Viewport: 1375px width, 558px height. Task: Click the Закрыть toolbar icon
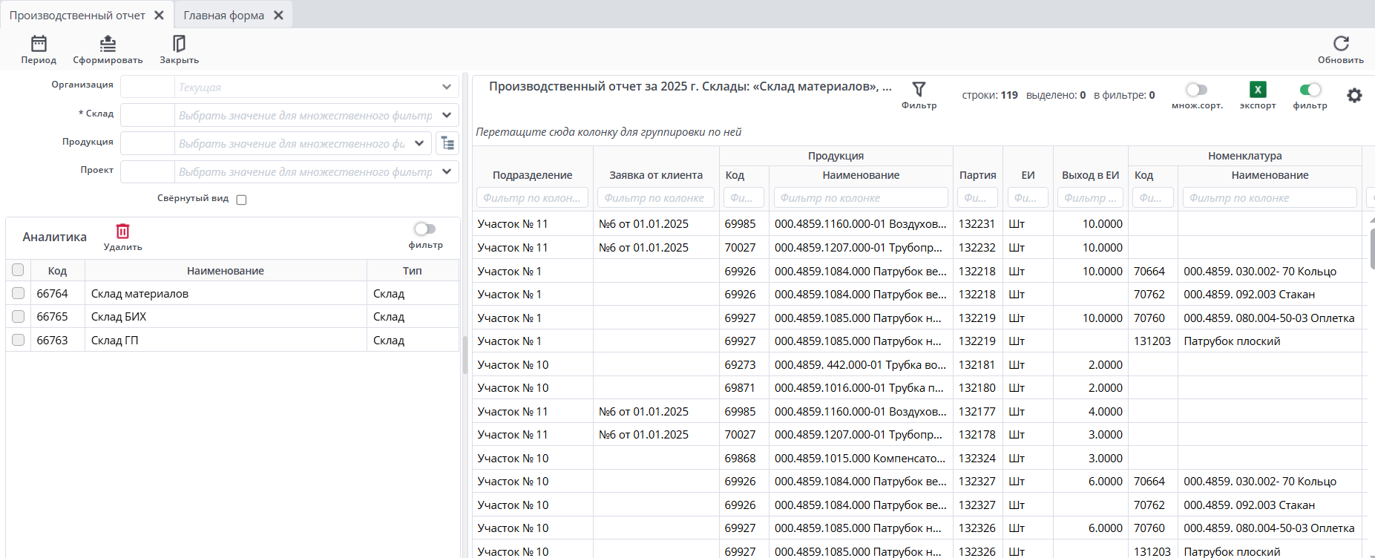click(179, 45)
